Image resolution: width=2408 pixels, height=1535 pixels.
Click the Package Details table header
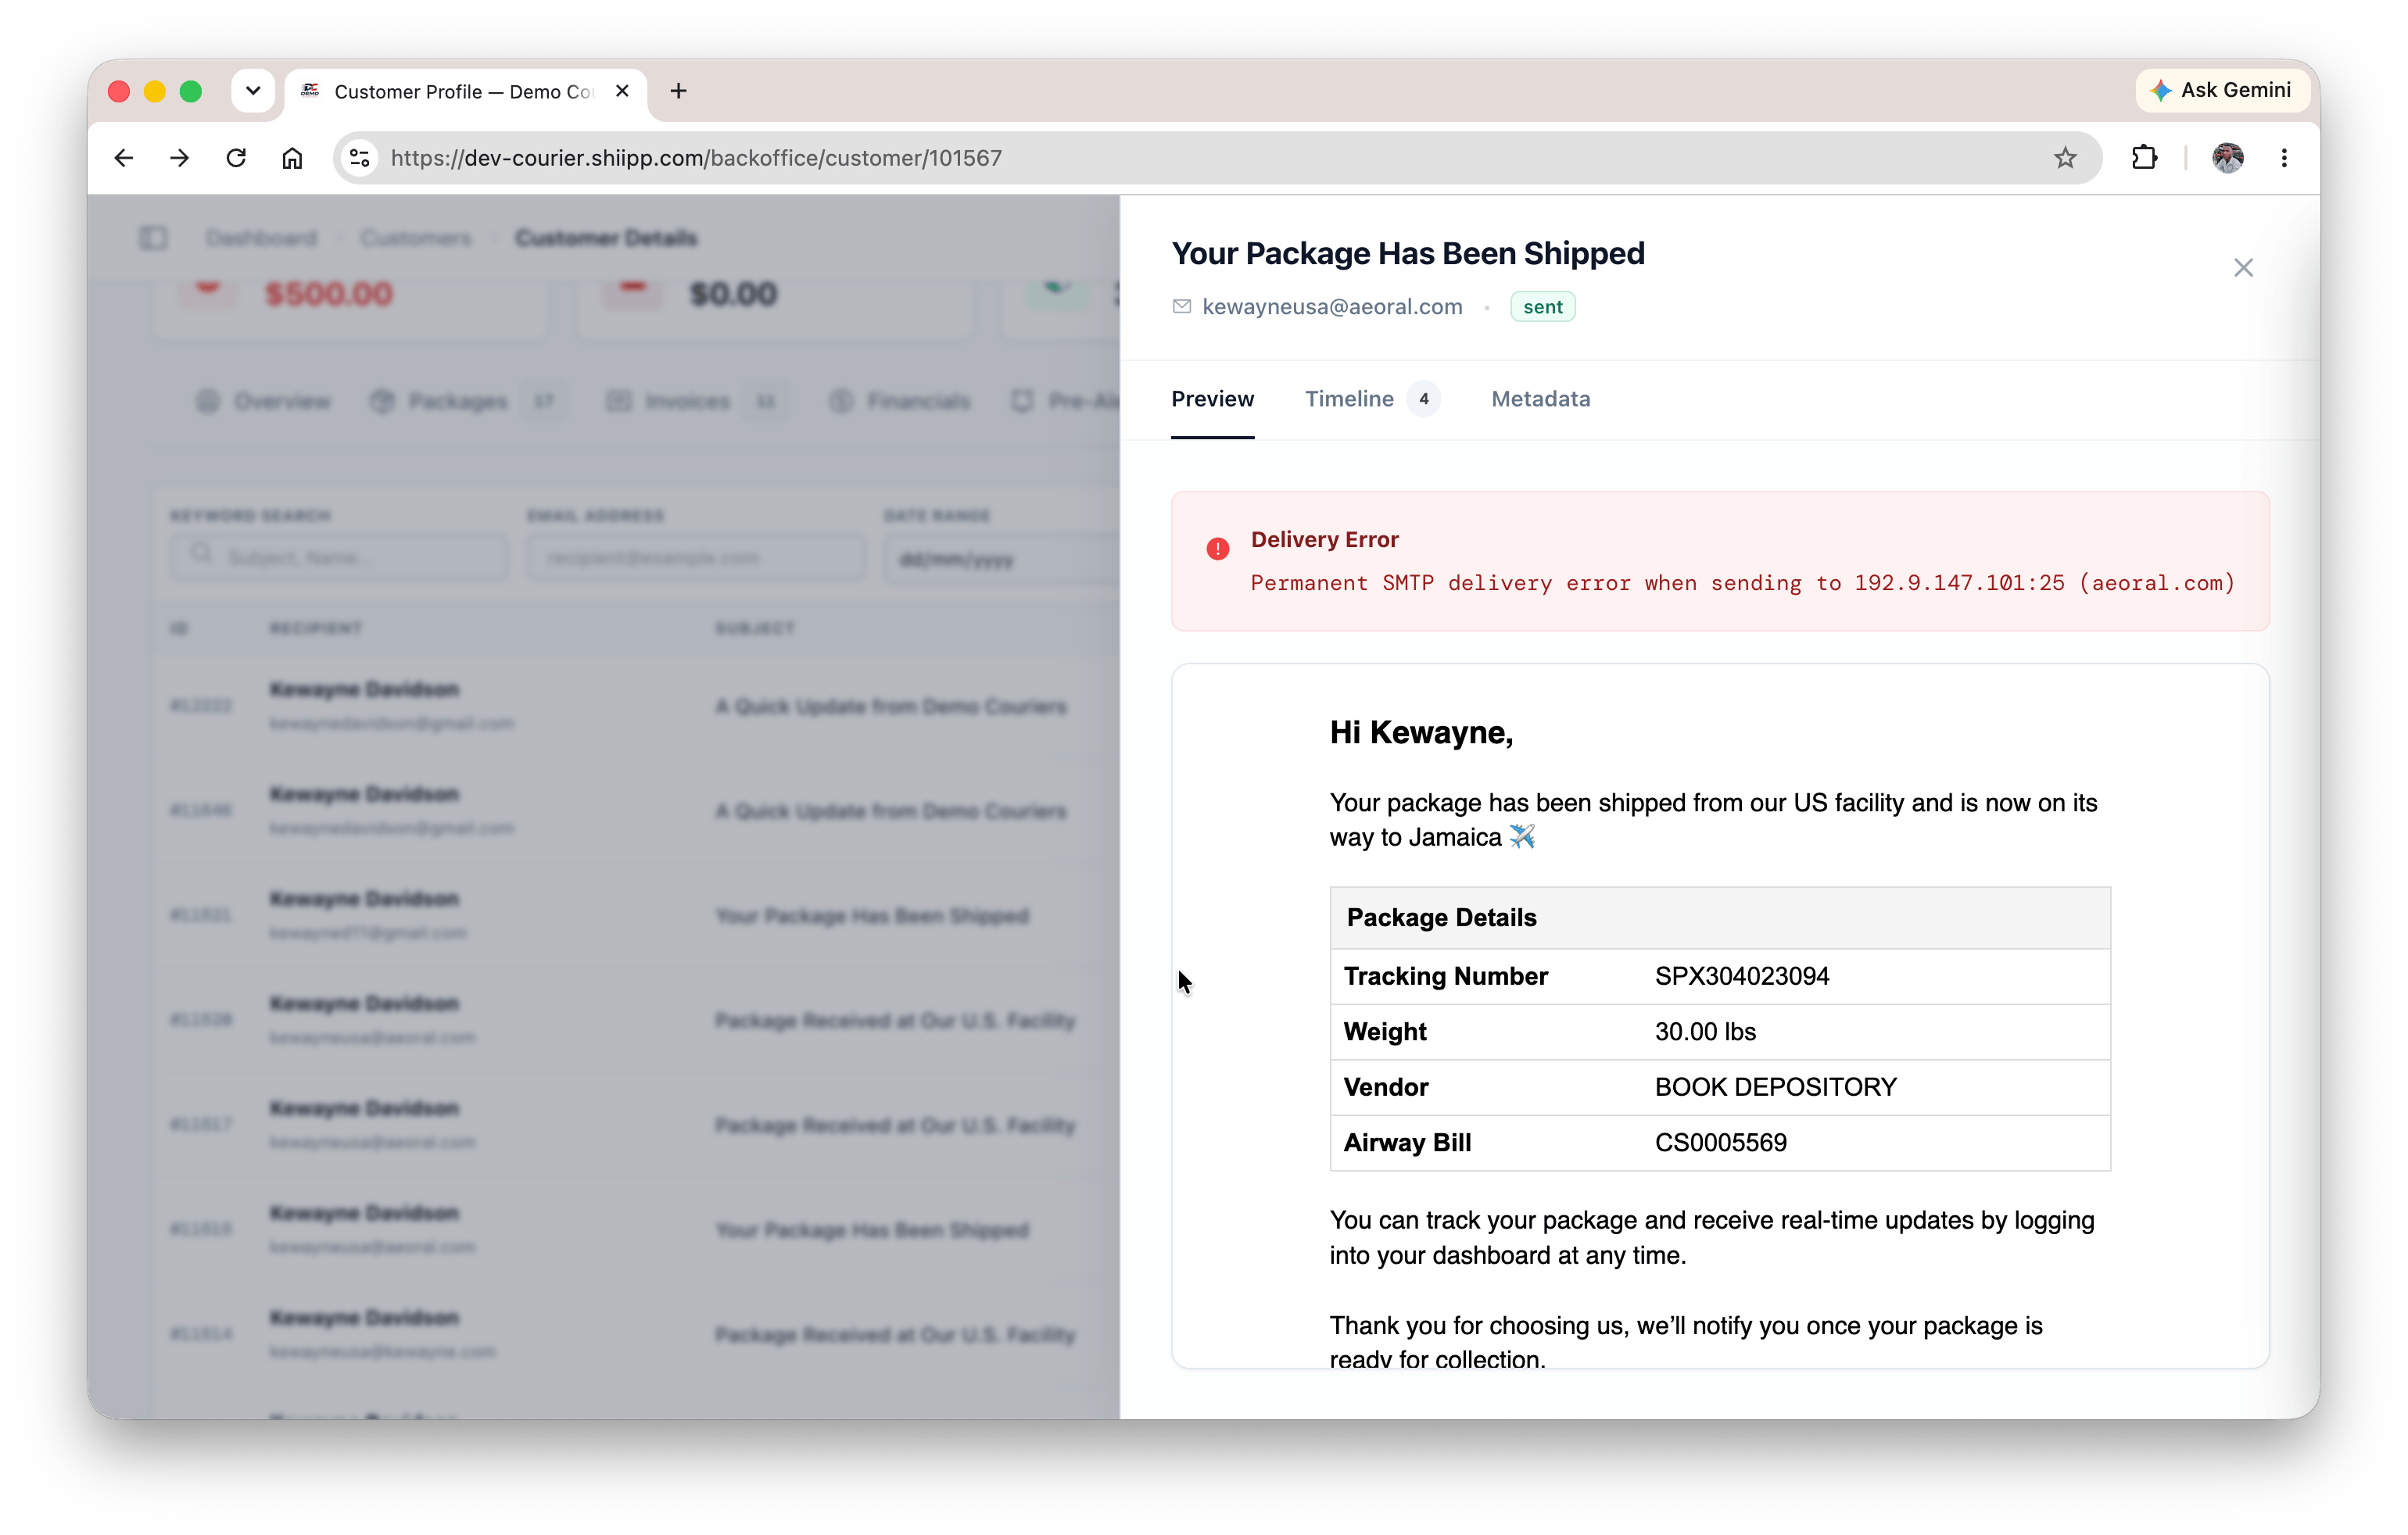tap(1720, 917)
